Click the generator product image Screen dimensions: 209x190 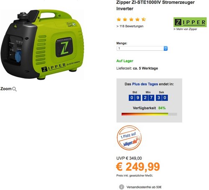click(42, 45)
